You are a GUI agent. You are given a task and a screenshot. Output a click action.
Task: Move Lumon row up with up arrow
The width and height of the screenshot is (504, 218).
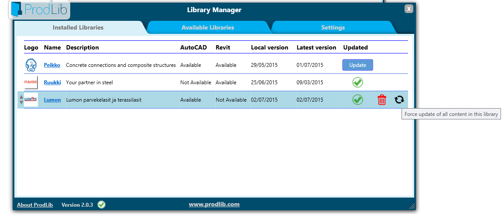[x=21, y=97]
